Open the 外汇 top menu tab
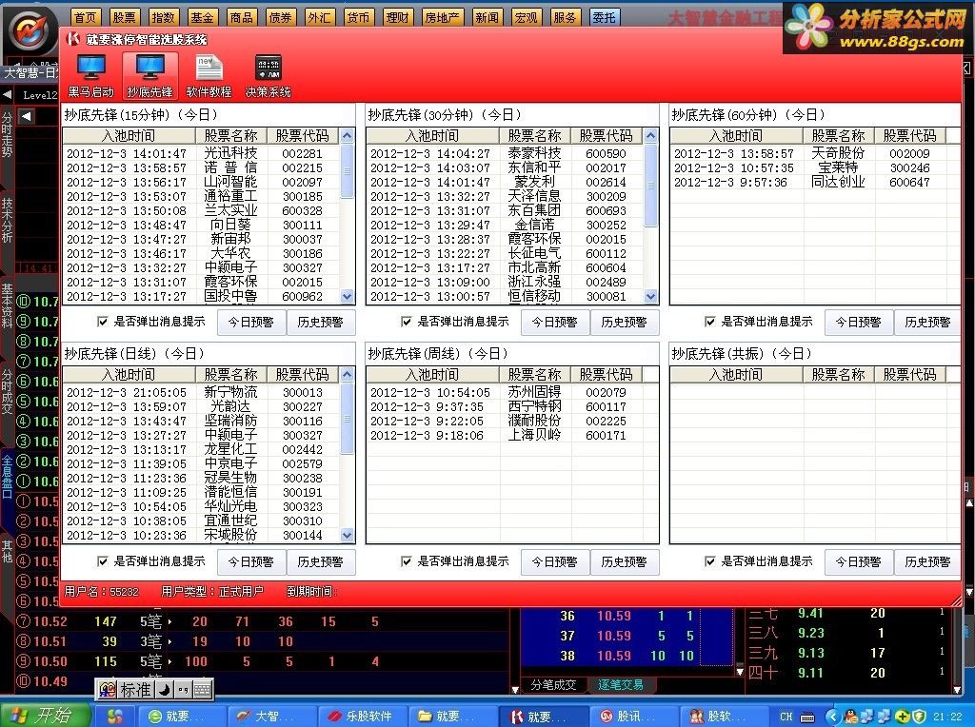 click(319, 17)
